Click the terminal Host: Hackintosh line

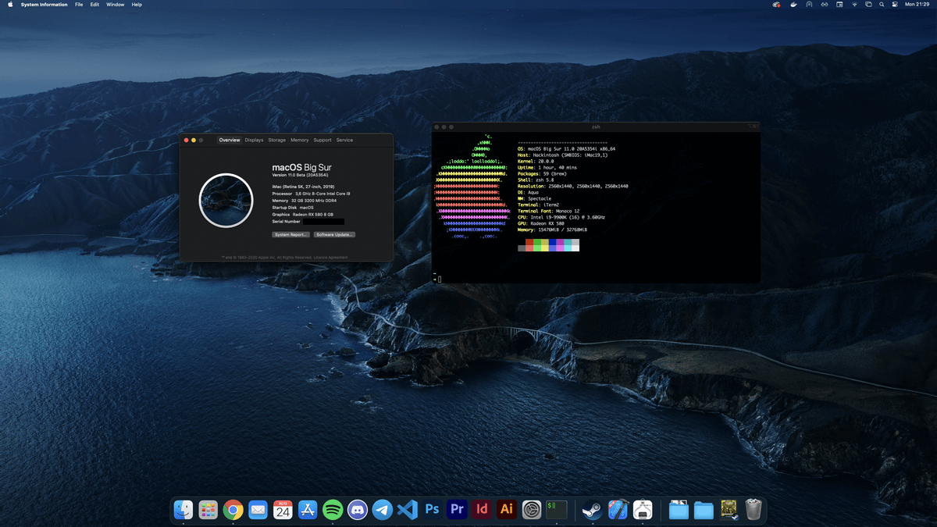(x=562, y=155)
